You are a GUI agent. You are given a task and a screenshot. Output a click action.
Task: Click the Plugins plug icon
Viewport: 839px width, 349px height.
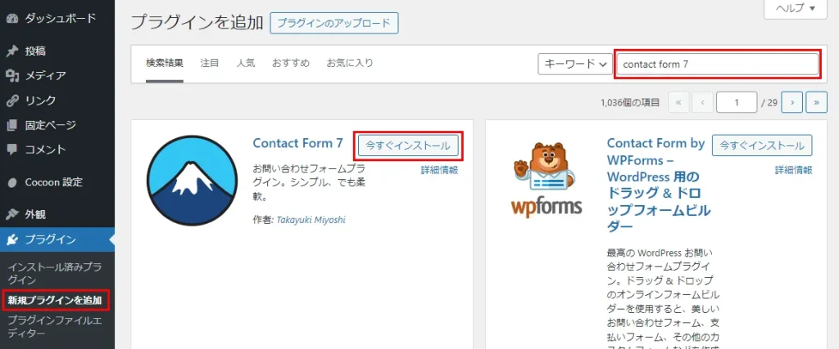[11, 239]
